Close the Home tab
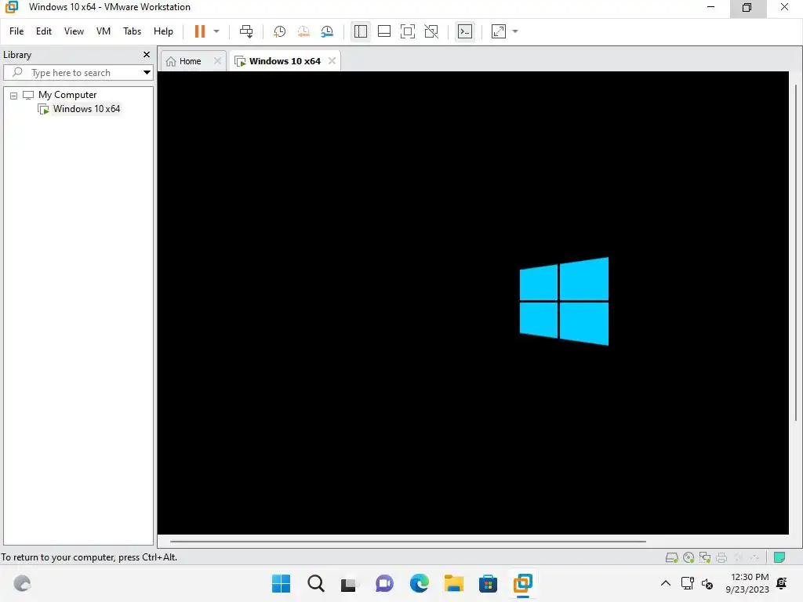 click(x=218, y=61)
